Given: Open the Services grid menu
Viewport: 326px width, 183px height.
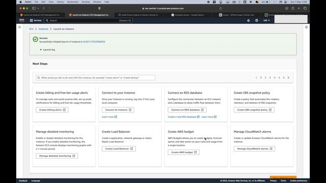Looking at the screenshot, I should coord(36,20).
